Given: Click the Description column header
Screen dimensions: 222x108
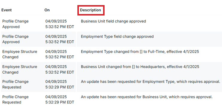Looking at the screenshot, I should click(x=91, y=10).
